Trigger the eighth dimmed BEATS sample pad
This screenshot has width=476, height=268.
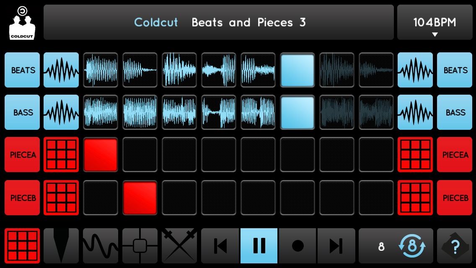pos(376,70)
